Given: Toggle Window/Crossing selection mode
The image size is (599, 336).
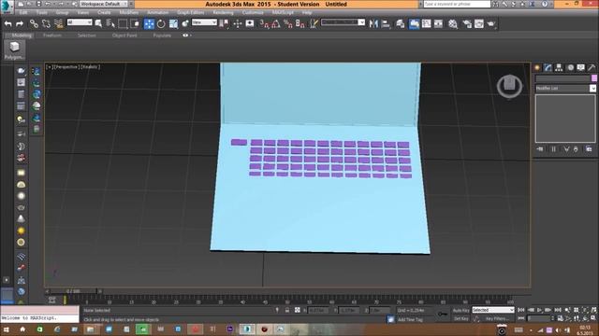Looking at the screenshot, I should click(x=135, y=23).
